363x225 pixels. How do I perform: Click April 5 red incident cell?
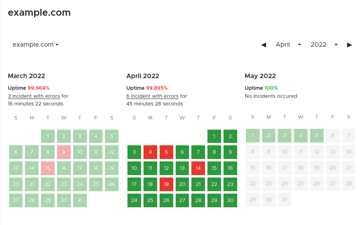coord(166,152)
